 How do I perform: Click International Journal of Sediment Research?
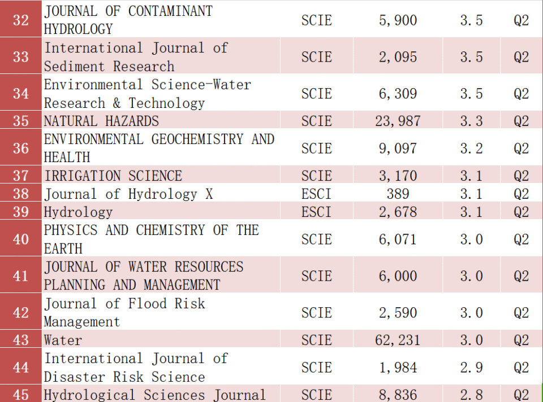[136, 57]
